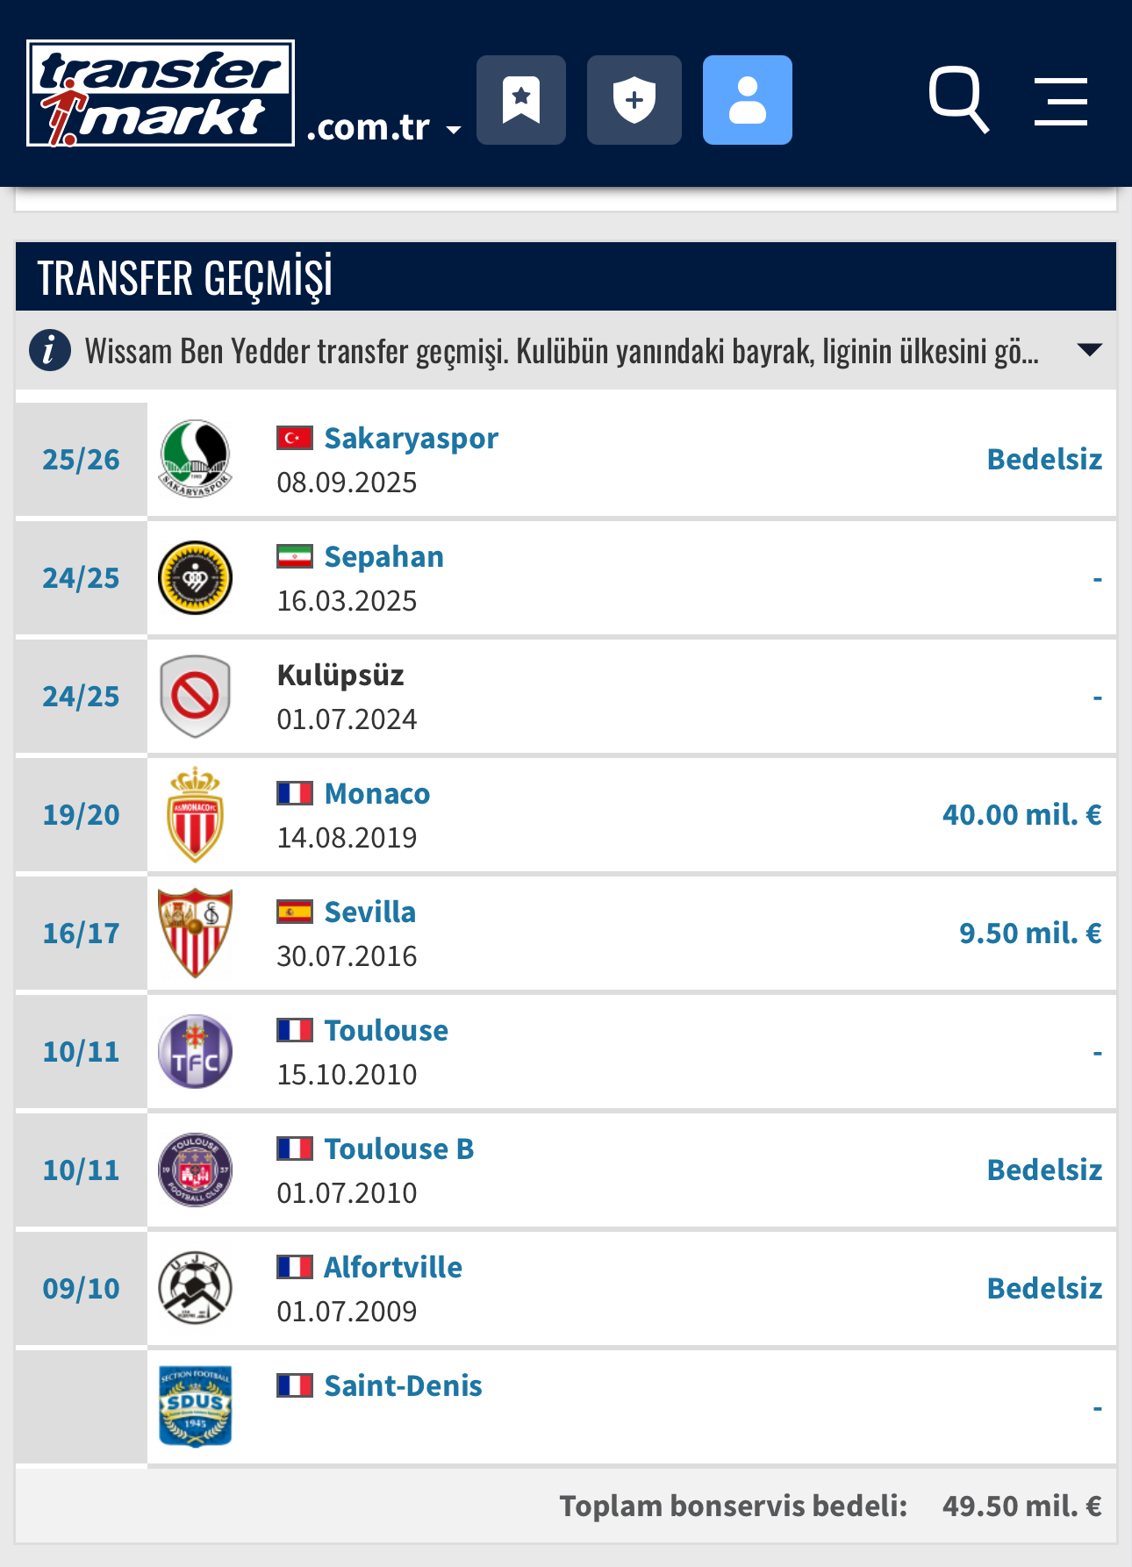The width and height of the screenshot is (1132, 1567).
Task: Open the Sepahan club link
Action: pyautogui.click(x=383, y=556)
